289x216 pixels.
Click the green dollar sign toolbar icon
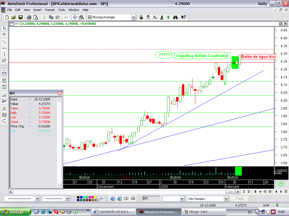coord(168,17)
